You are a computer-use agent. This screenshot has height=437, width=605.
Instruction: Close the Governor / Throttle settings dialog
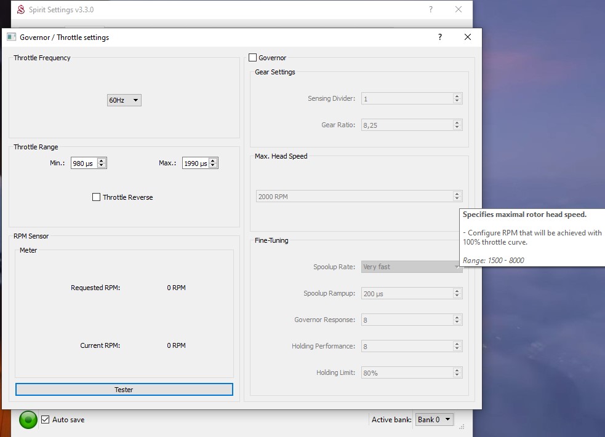coord(468,37)
